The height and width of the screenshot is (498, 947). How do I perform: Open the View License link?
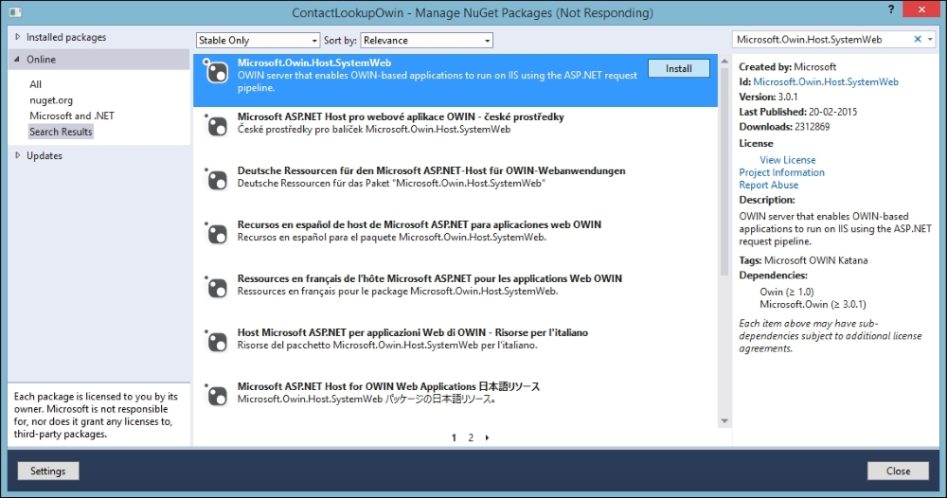787,160
